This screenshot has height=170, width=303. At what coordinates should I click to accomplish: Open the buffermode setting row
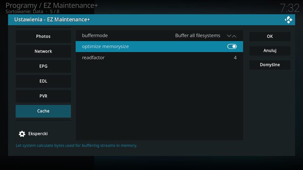(159, 36)
